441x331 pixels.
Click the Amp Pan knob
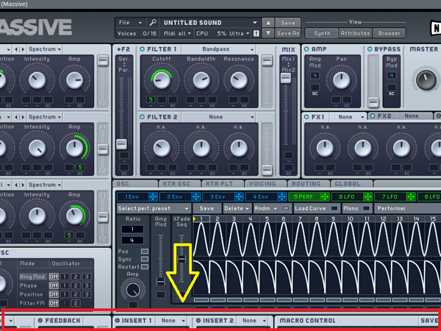(341, 80)
